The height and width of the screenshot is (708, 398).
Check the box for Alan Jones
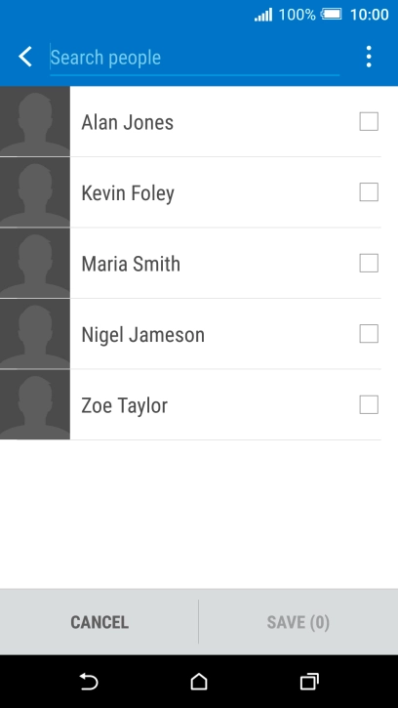[369, 121]
